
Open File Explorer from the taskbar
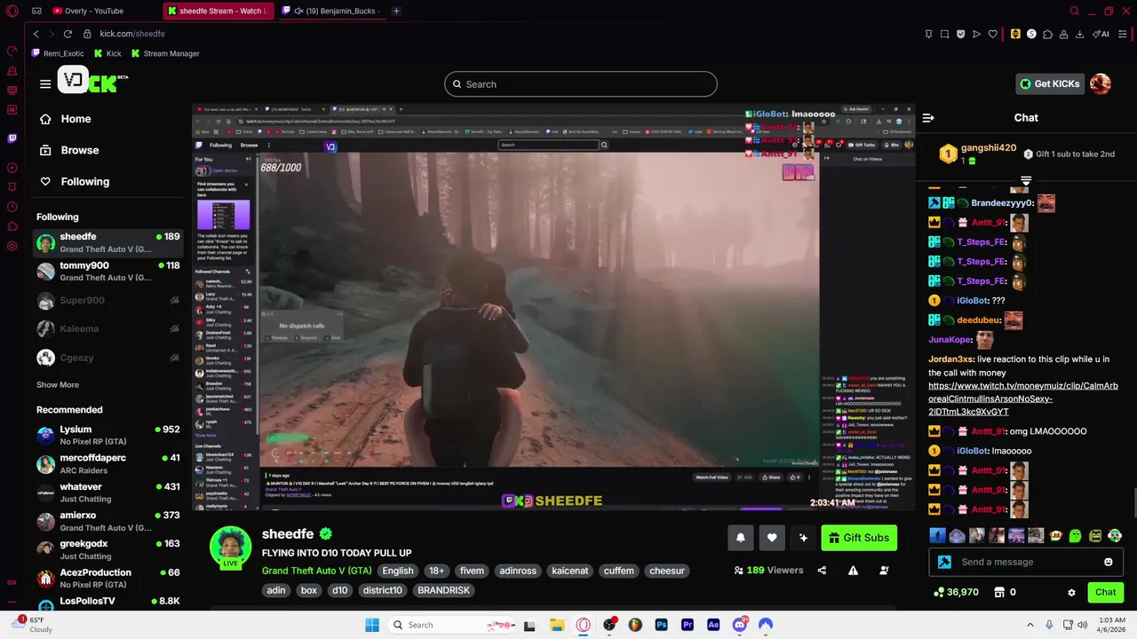click(557, 625)
